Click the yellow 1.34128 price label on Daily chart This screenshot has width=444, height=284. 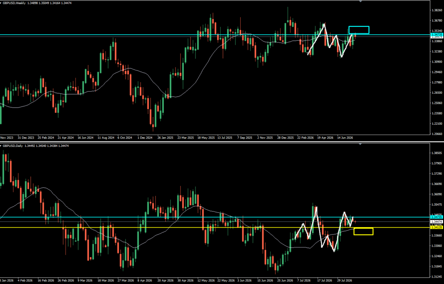pos(437,227)
